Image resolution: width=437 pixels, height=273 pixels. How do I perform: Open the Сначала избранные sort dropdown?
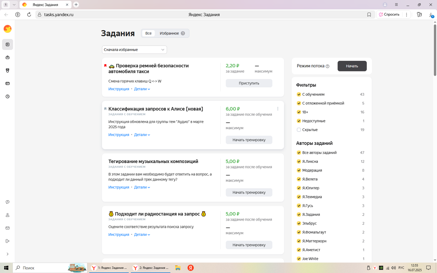pos(134,50)
